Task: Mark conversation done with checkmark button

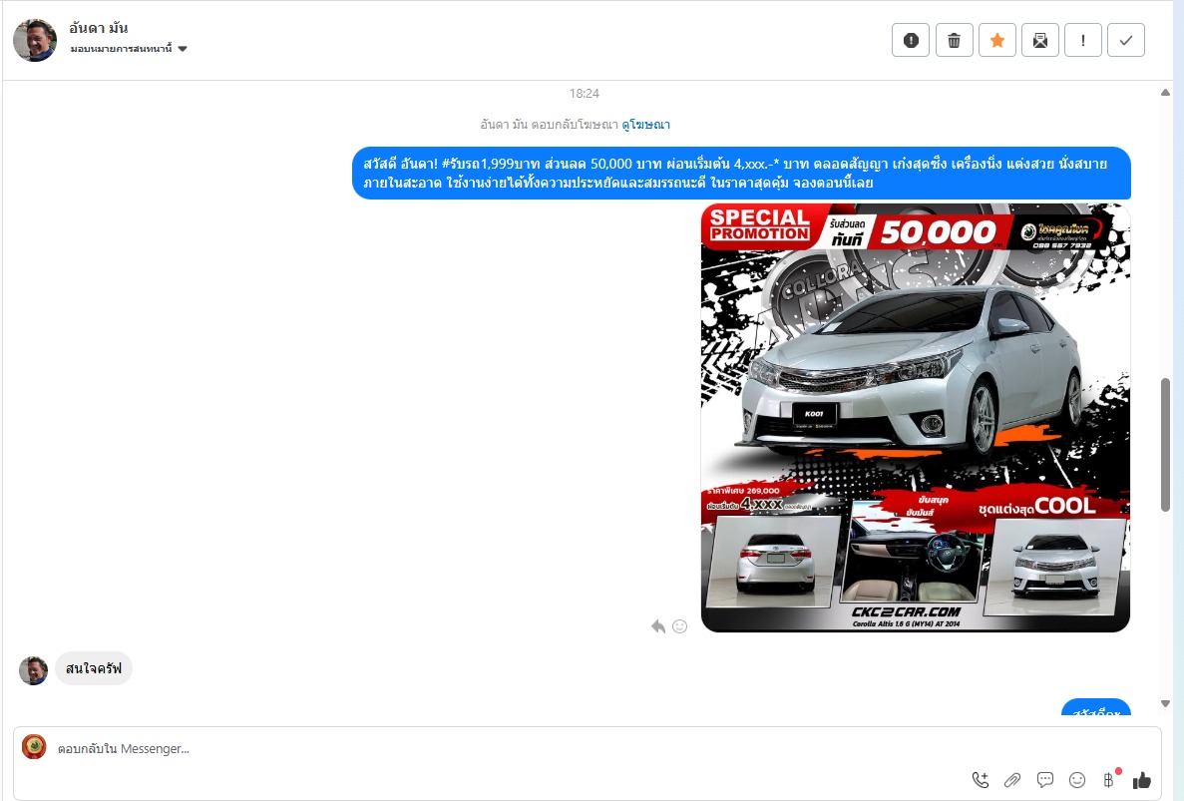Action: 1126,40
